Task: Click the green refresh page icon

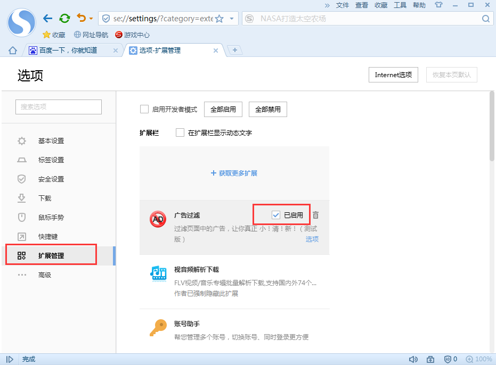Action: coord(64,19)
